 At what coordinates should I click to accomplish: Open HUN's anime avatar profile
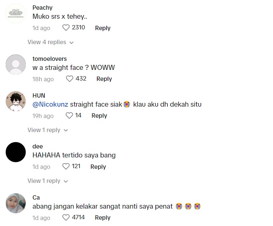click(x=16, y=101)
